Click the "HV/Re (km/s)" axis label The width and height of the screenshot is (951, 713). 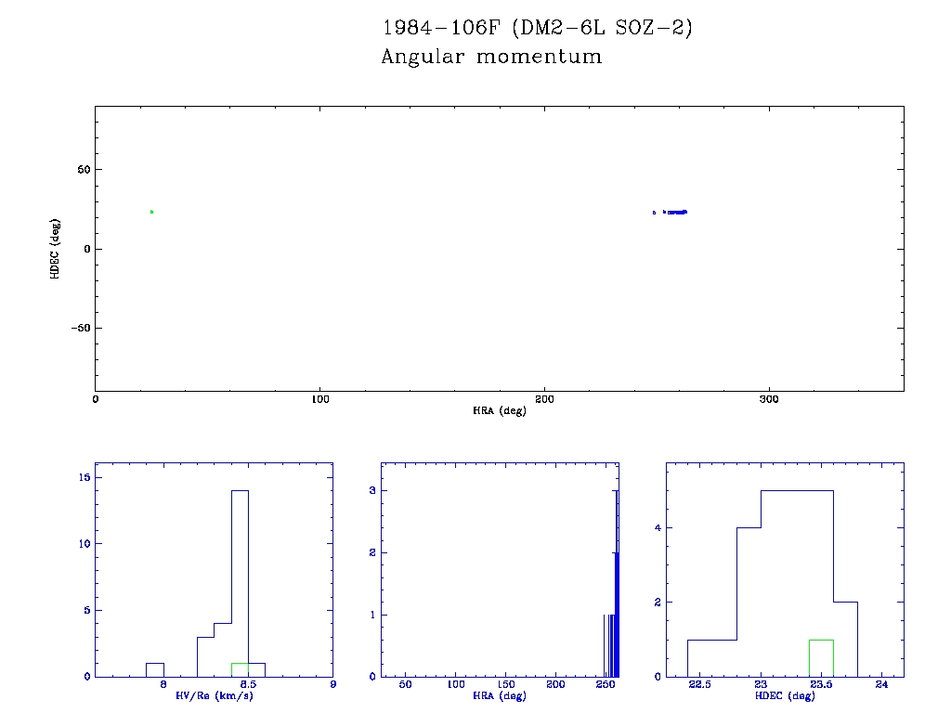[x=214, y=695]
